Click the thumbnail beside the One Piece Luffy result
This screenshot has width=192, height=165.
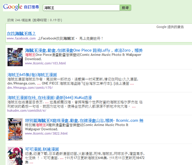pos(15,57)
